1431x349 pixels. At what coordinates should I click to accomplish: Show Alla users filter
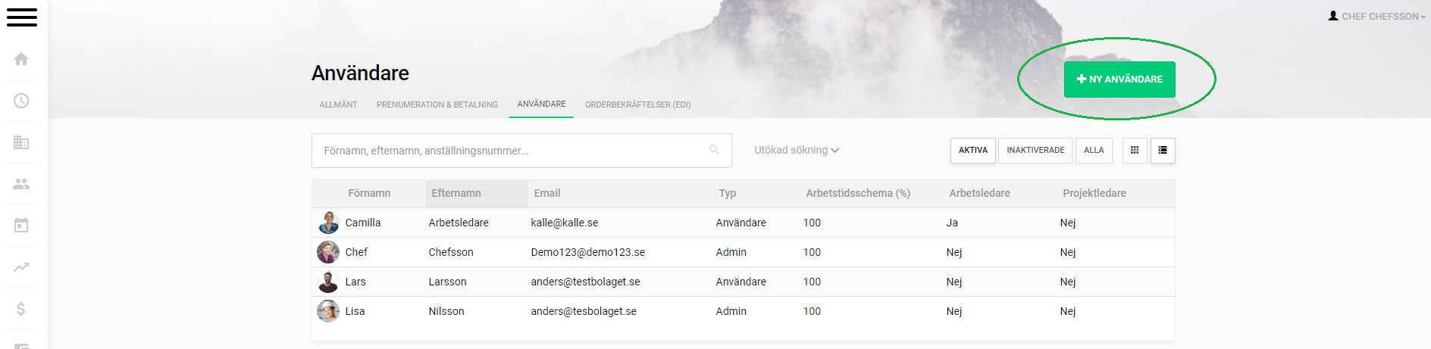click(1094, 150)
